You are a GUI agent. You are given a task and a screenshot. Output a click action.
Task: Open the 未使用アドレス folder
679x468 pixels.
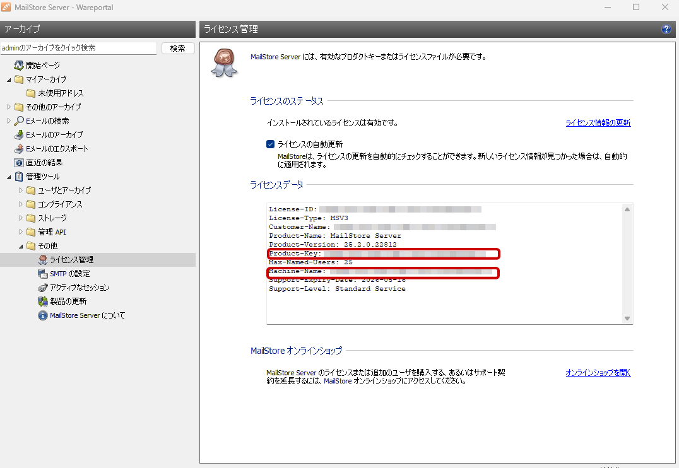pos(61,93)
